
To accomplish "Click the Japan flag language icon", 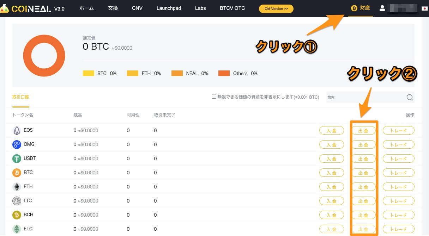I will tap(425, 8).
